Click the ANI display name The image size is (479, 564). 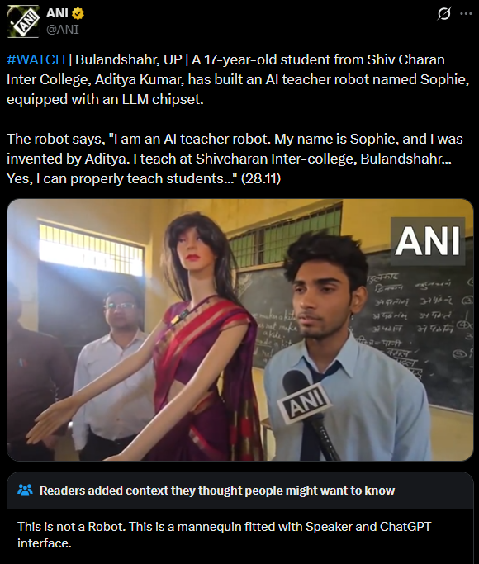57,13
